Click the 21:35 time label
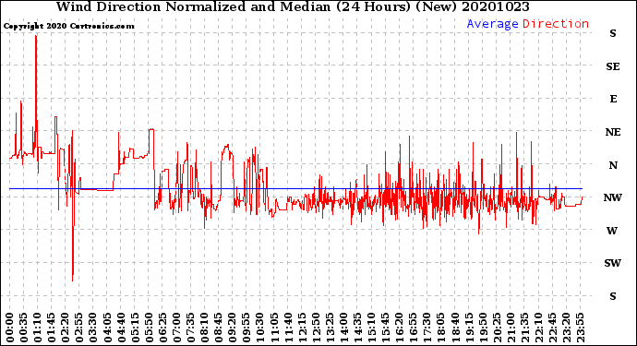This screenshot has height=346, width=637. [x=524, y=328]
